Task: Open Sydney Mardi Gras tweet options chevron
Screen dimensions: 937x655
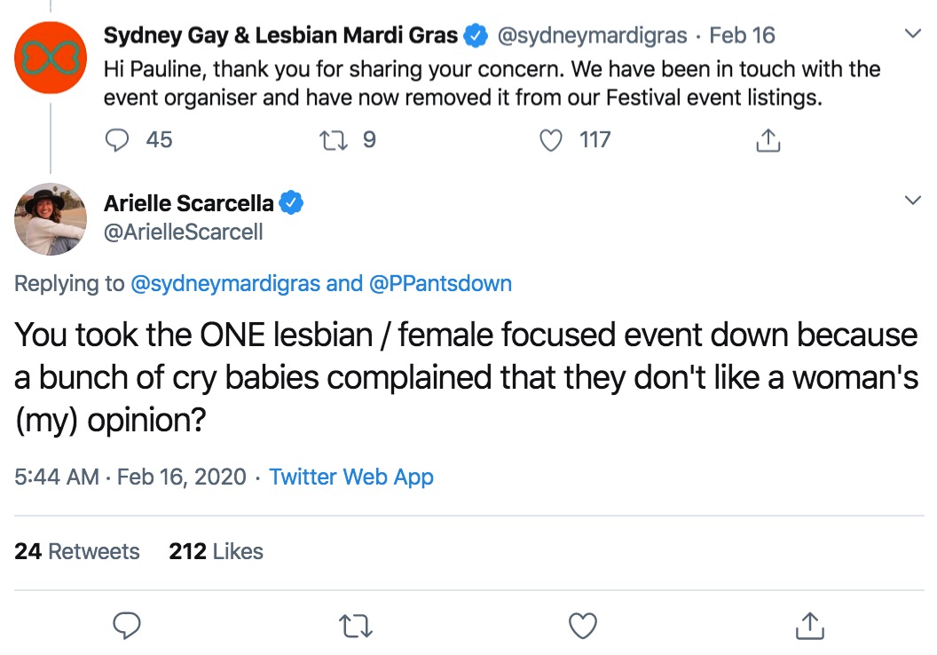Action: (x=911, y=35)
